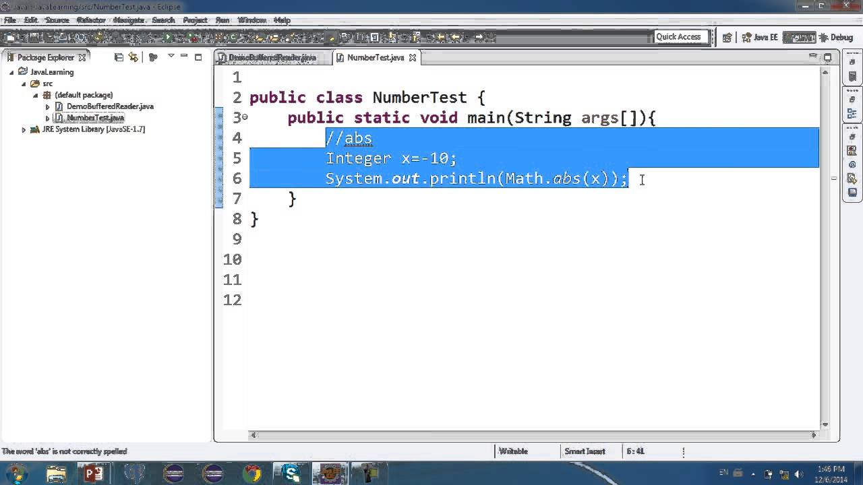Open Skype from the taskbar
This screenshot has height=485, width=863.
click(x=291, y=474)
